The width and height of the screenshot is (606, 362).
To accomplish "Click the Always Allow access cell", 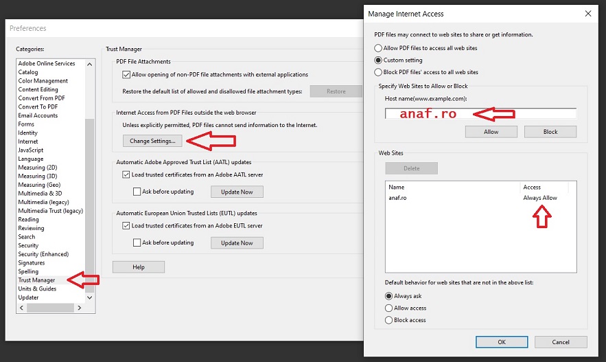I will (x=540, y=198).
